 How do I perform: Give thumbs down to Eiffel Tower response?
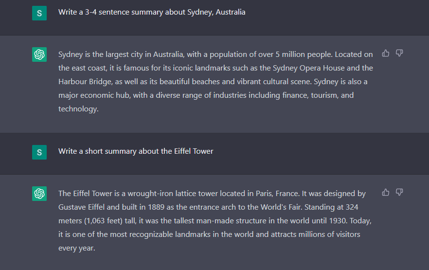point(399,192)
